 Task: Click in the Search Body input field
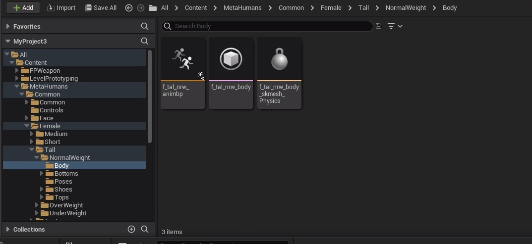[x=270, y=26]
